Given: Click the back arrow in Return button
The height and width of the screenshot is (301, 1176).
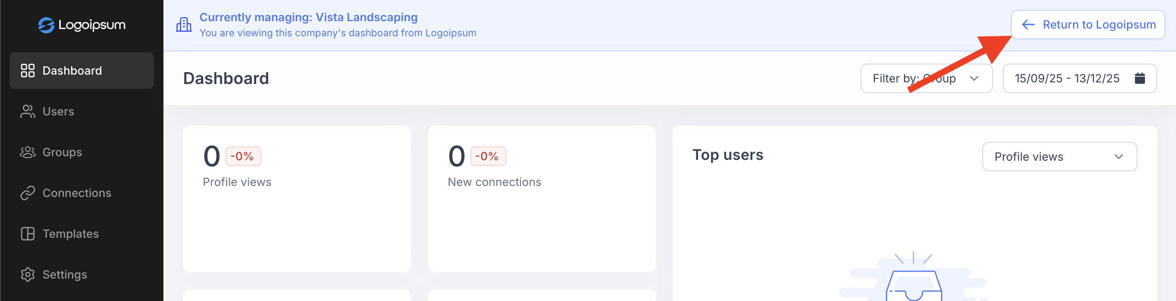Looking at the screenshot, I should [x=1028, y=24].
